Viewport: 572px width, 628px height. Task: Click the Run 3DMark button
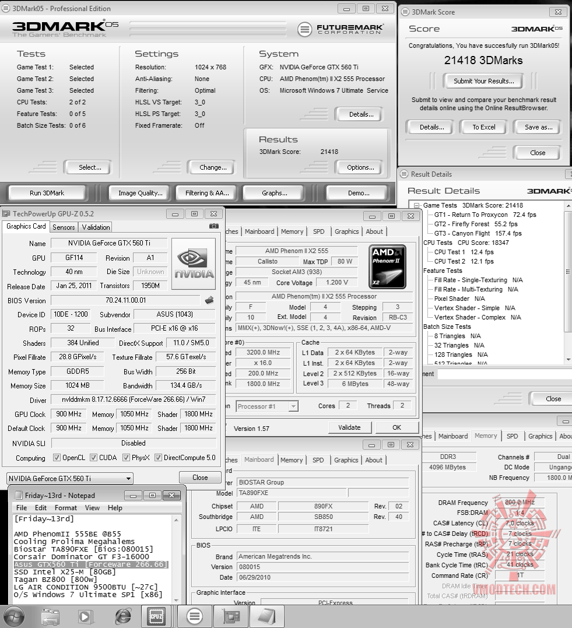[x=47, y=193]
